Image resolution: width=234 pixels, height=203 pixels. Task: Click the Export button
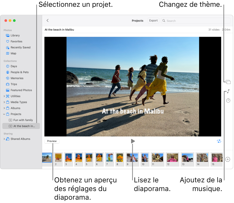[153, 20]
